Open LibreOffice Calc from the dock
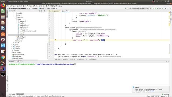 coord(3,11)
